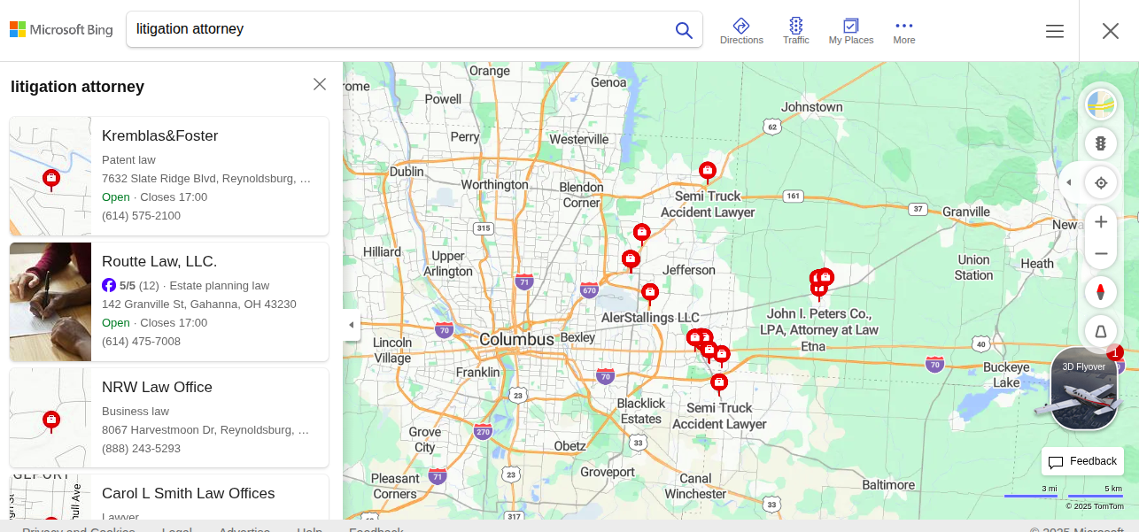Click phone number (614) 575-2100
1139x532 pixels.
coord(141,215)
